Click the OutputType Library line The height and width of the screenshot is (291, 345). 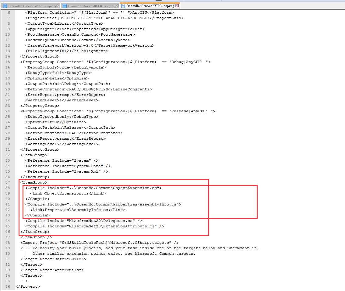pyautogui.click(x=64, y=23)
